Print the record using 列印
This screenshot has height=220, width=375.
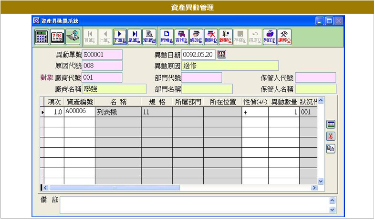[x=270, y=37]
